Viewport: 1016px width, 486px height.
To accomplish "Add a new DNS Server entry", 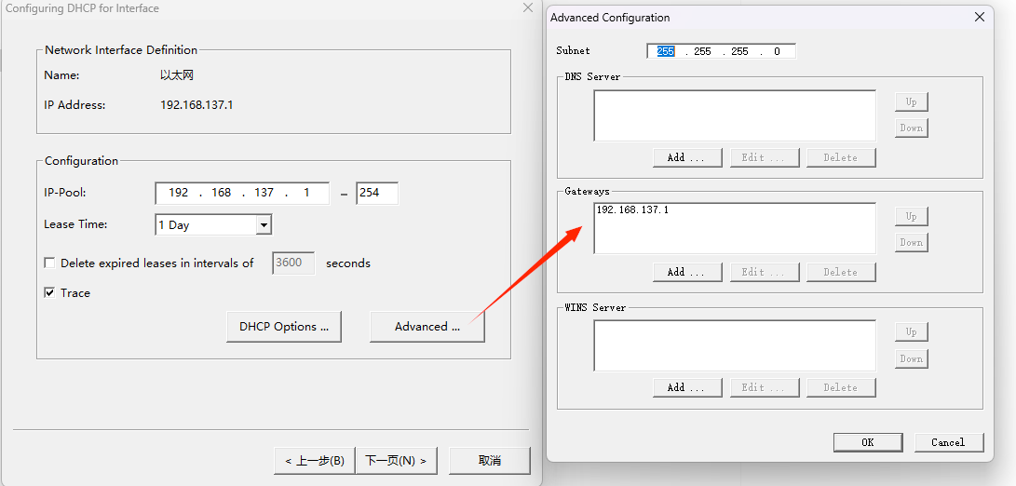I will 686,157.
